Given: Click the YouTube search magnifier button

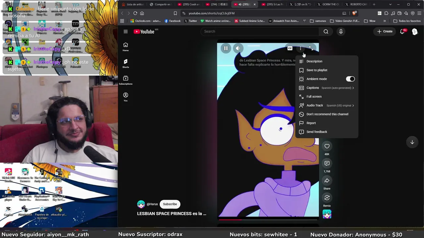Looking at the screenshot, I should point(326,31).
